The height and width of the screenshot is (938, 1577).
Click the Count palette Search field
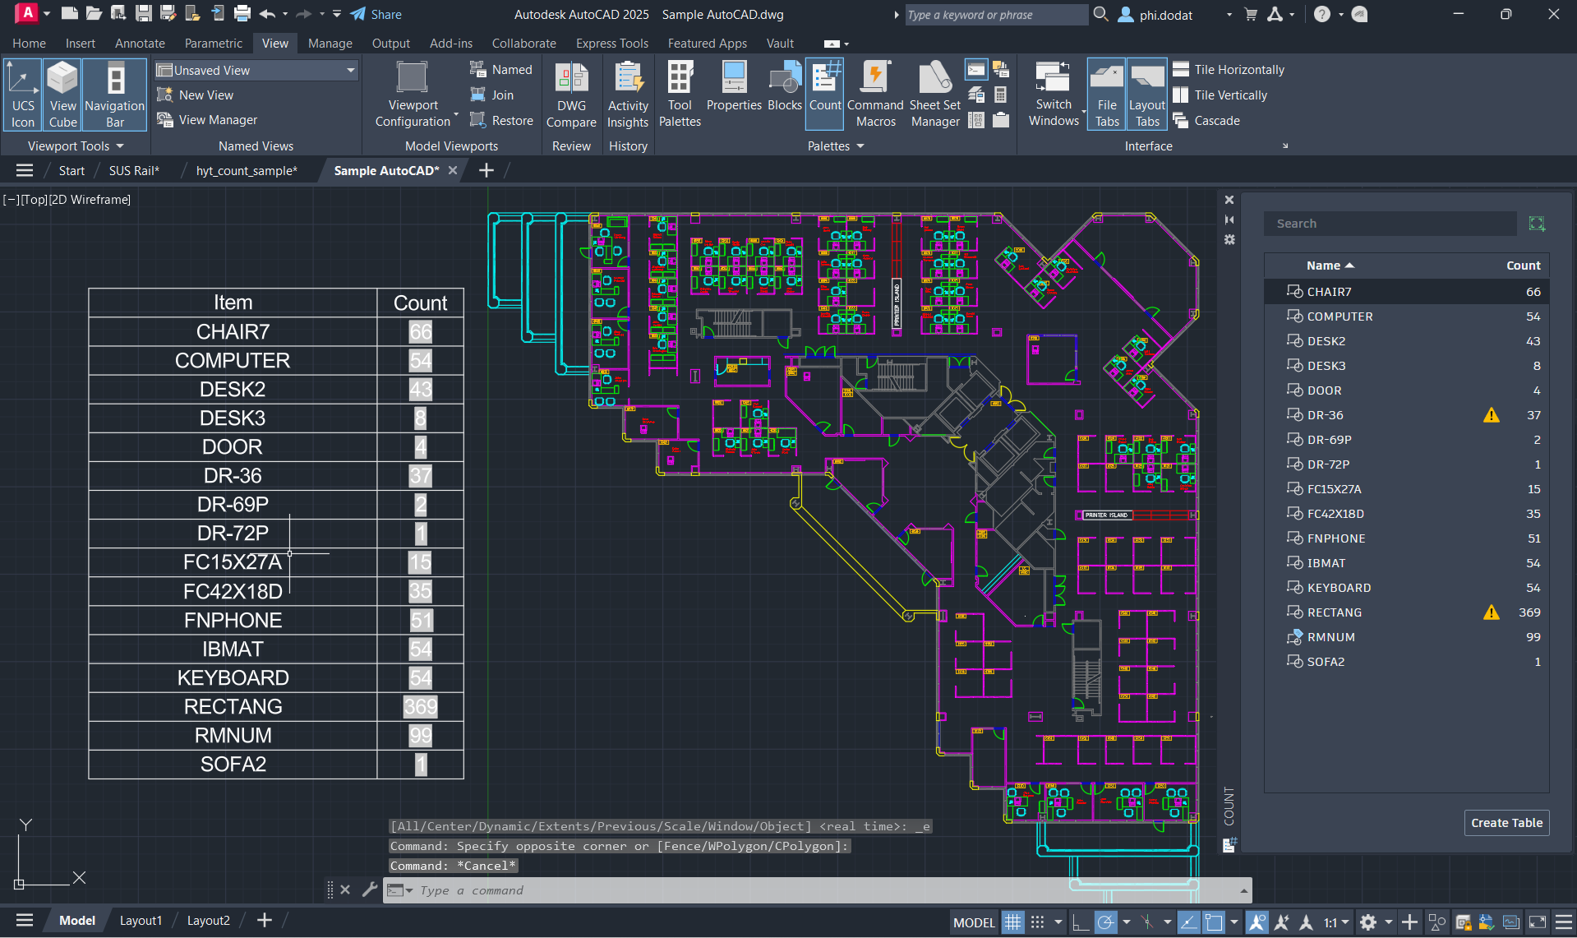(x=1390, y=224)
